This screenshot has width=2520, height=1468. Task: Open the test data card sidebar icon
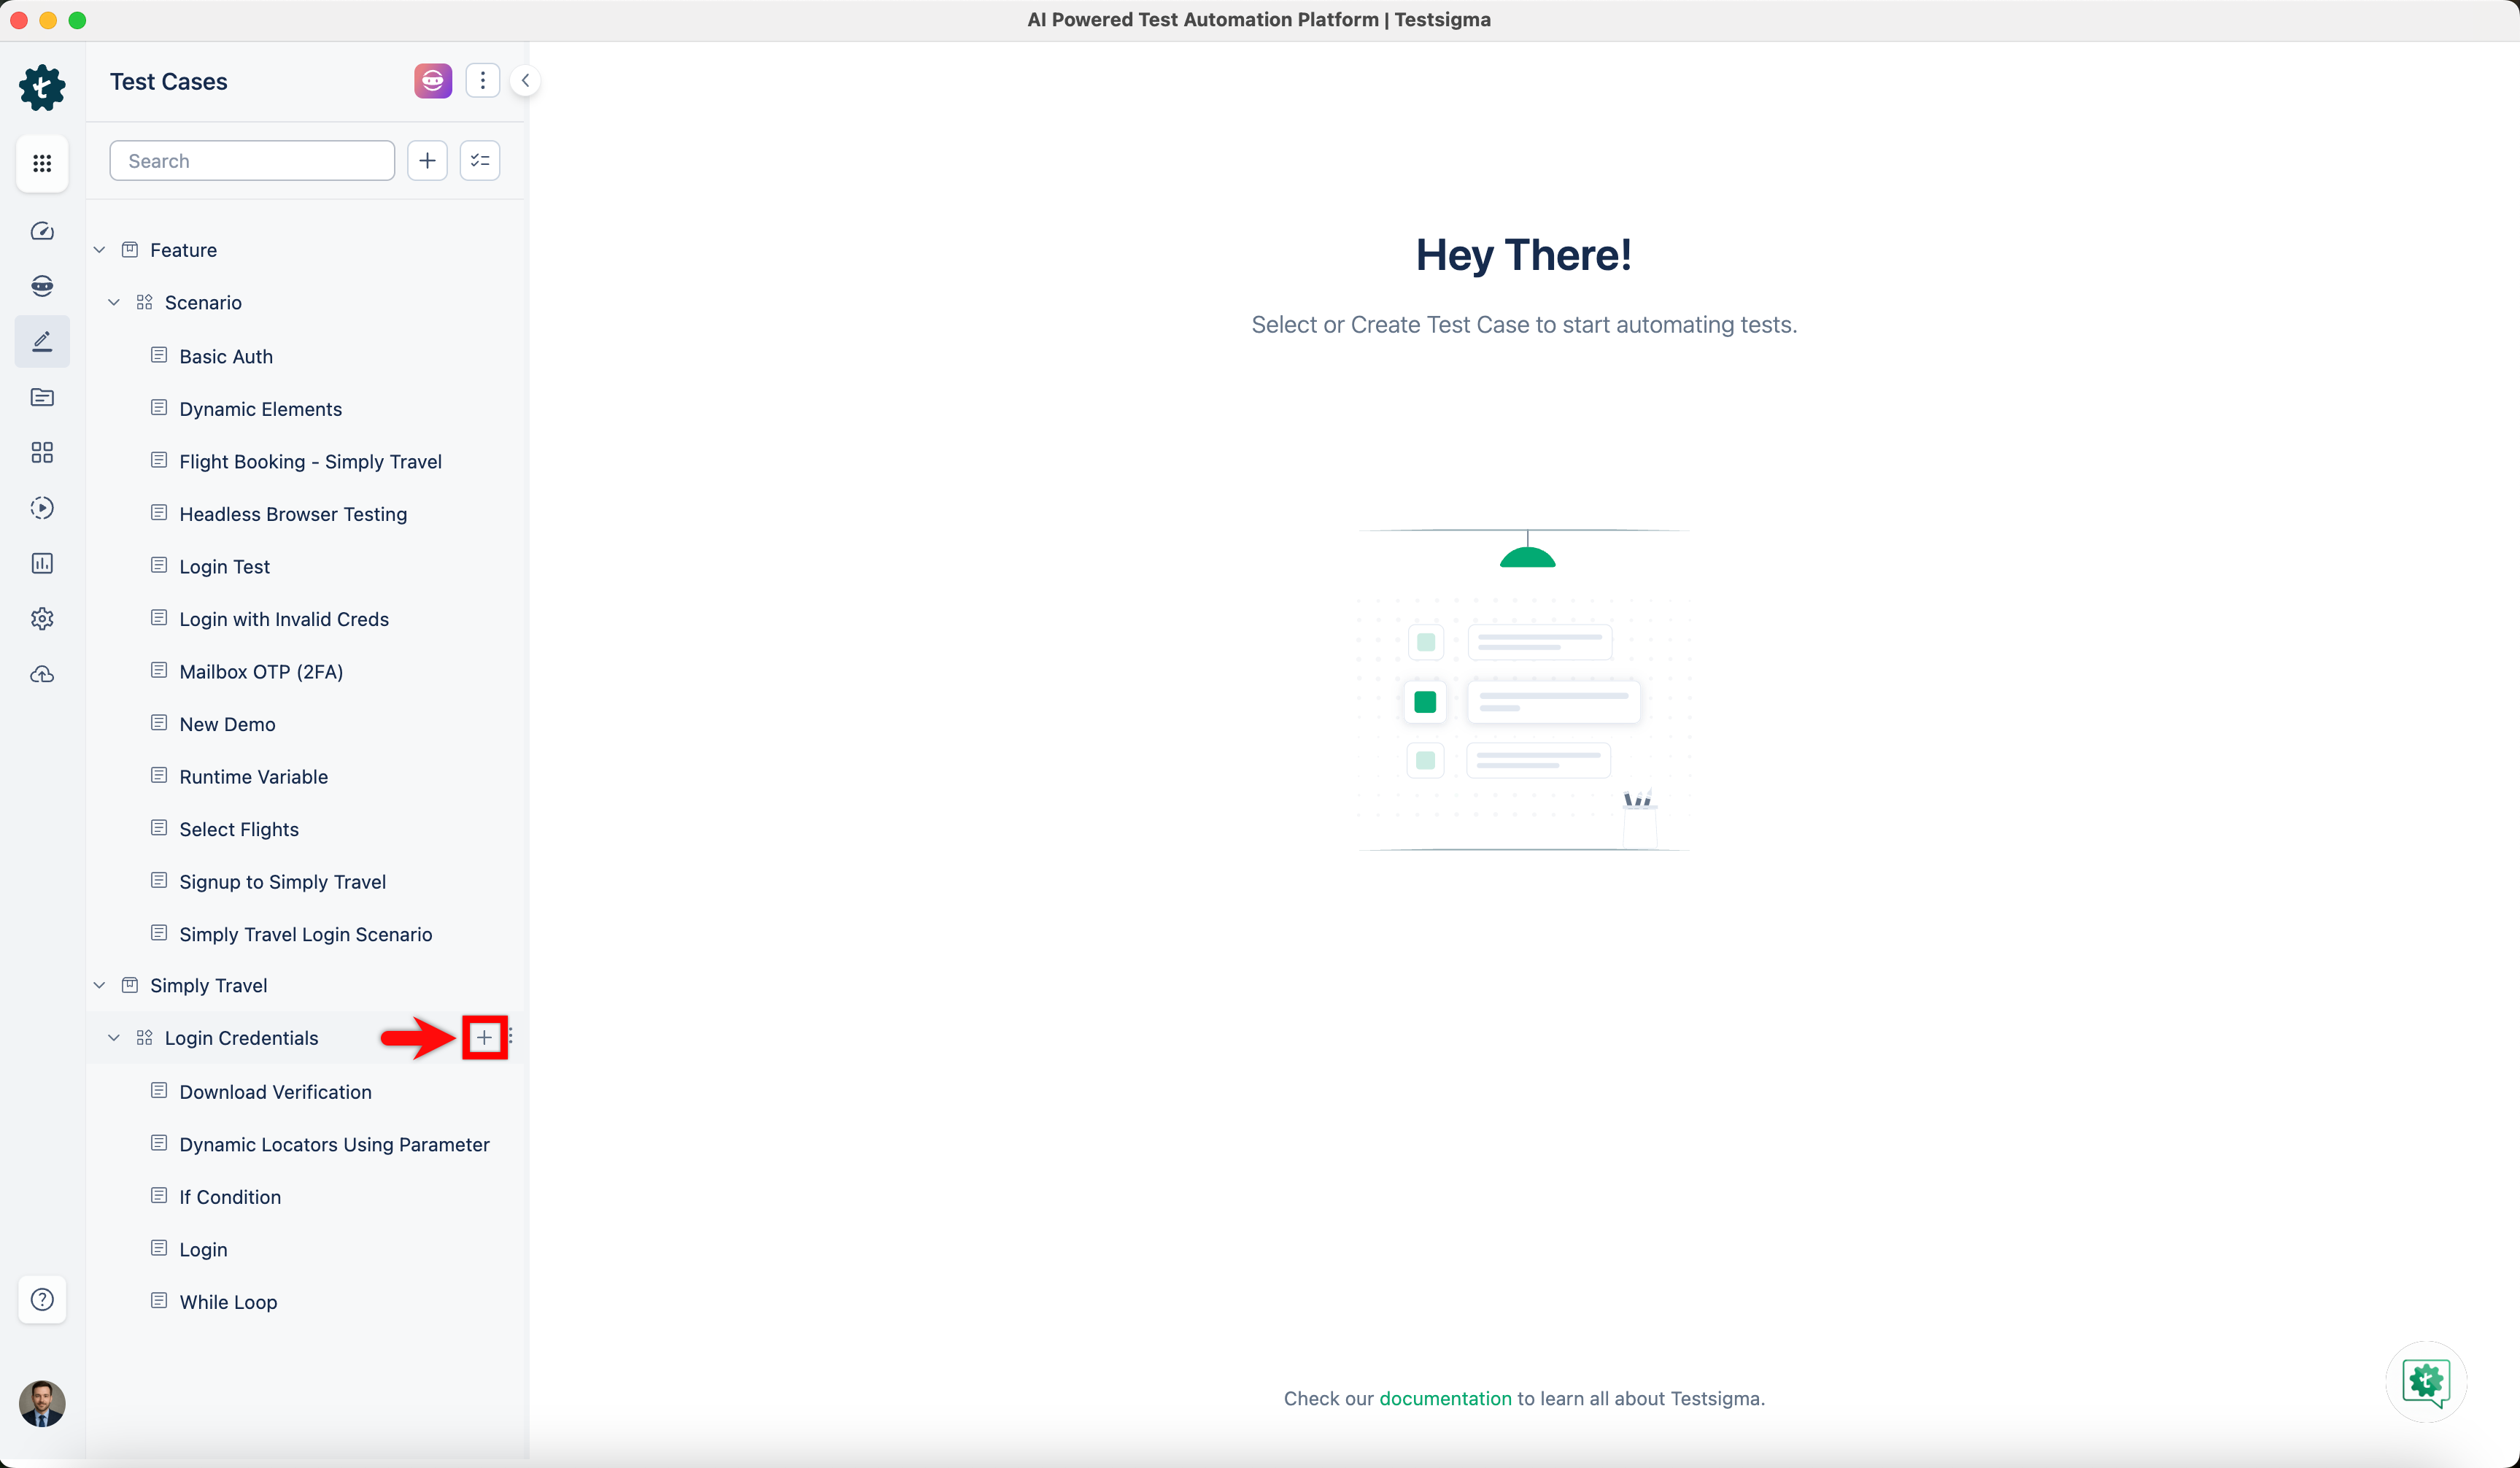[x=42, y=398]
